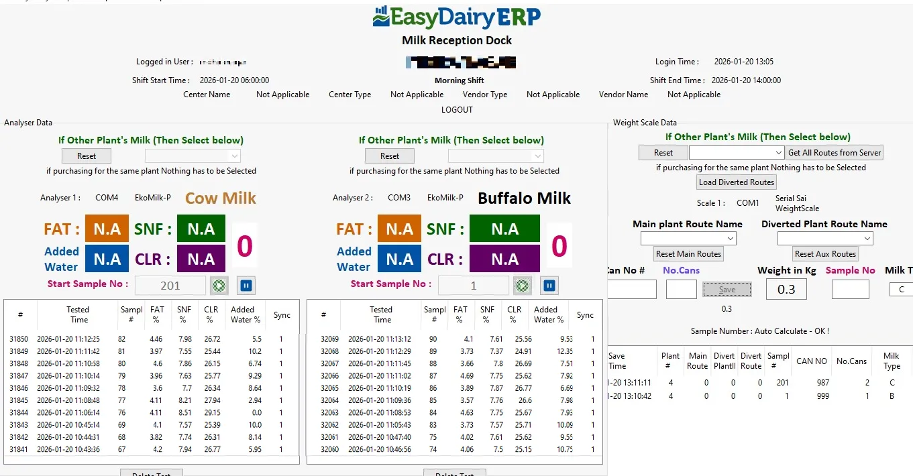The height and width of the screenshot is (476, 913).
Task: Pause Analyser 2 buffalo milk sampling
Action: [549, 286]
